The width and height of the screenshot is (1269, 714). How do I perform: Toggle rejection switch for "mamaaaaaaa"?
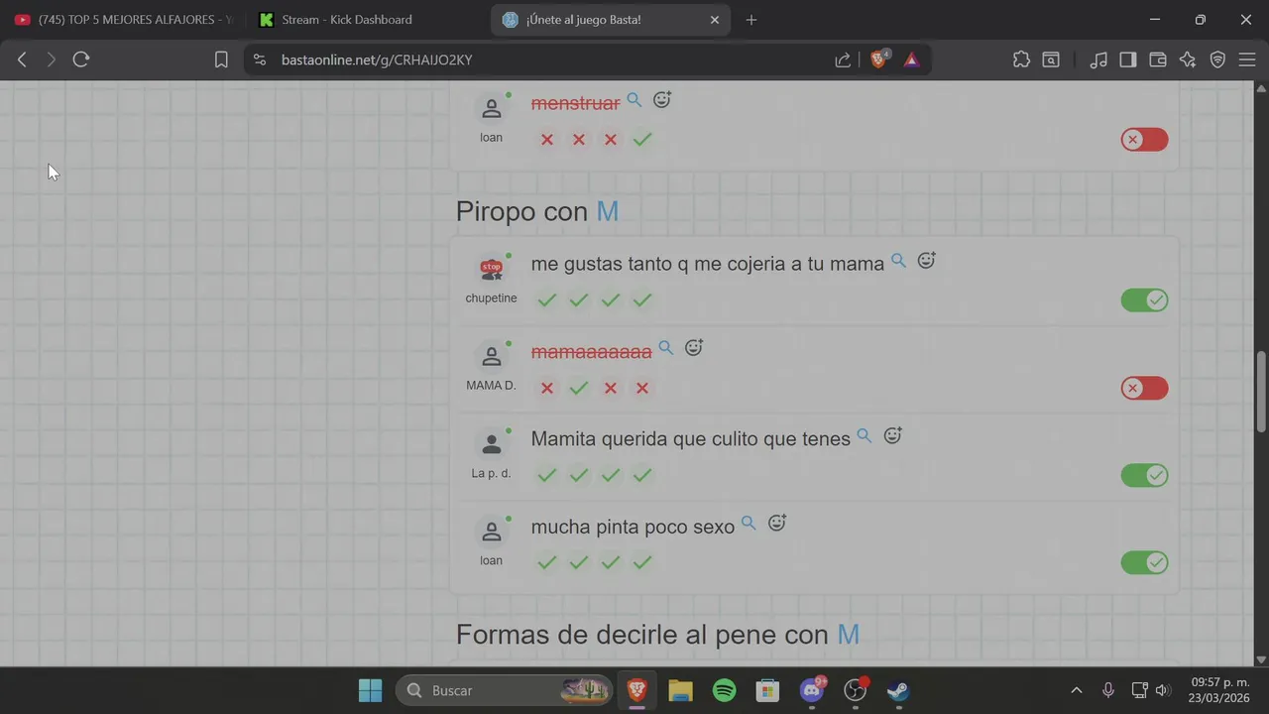[1144, 388]
